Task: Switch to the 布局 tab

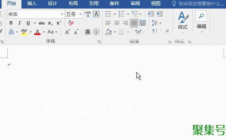Action: (73, 3)
